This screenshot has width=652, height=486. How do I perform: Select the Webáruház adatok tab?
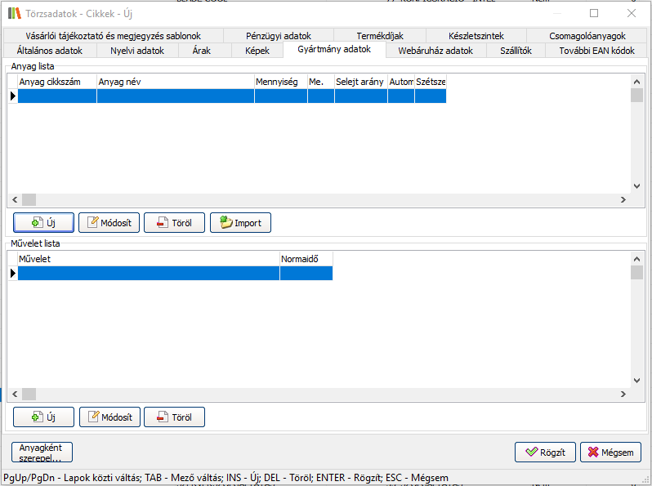tap(435, 51)
